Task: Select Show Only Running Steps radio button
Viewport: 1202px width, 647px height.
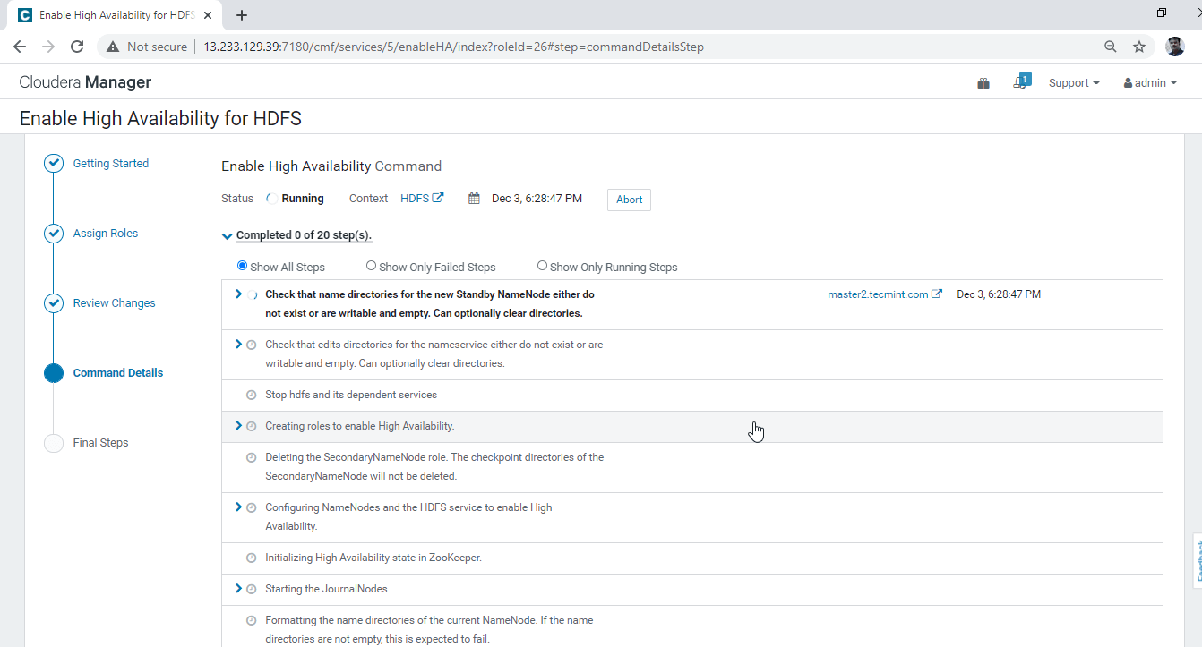Action: [542, 266]
